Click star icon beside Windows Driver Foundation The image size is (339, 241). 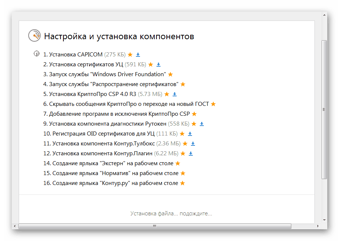coord(170,74)
